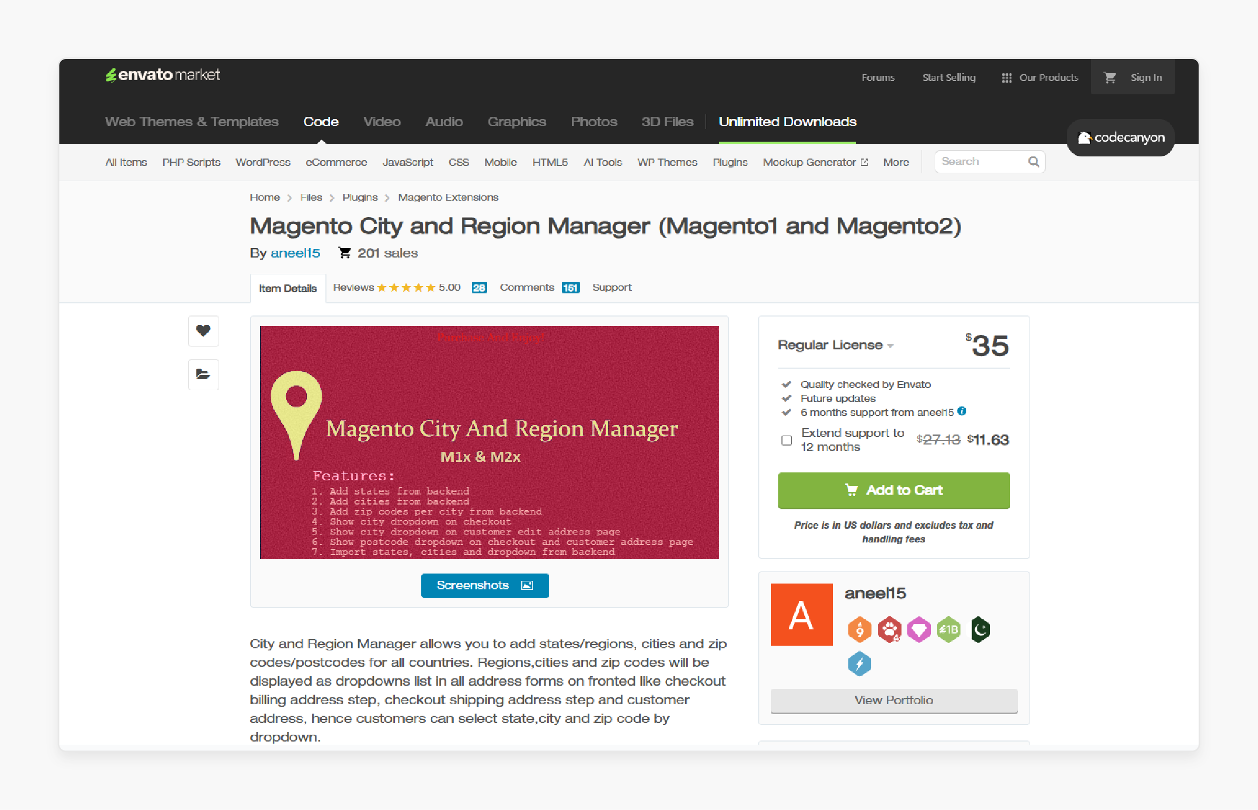Select 3D Files in the main navigation

[x=667, y=122]
